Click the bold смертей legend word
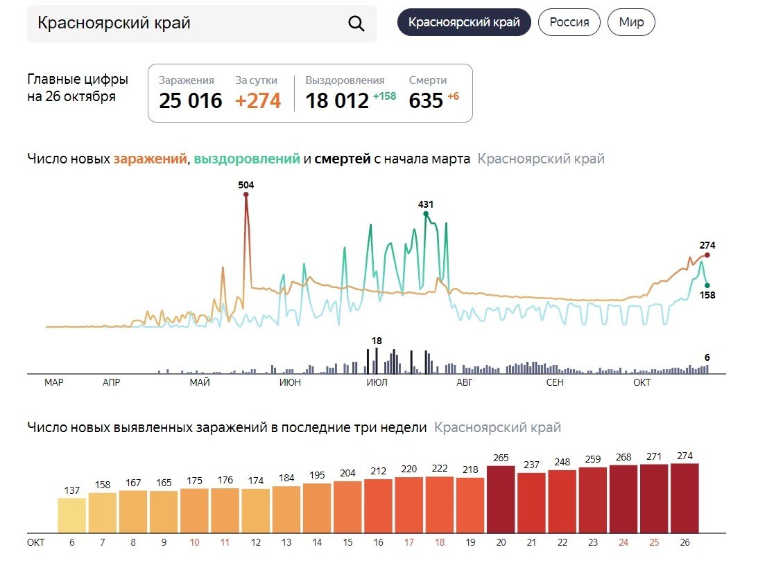 (x=342, y=159)
